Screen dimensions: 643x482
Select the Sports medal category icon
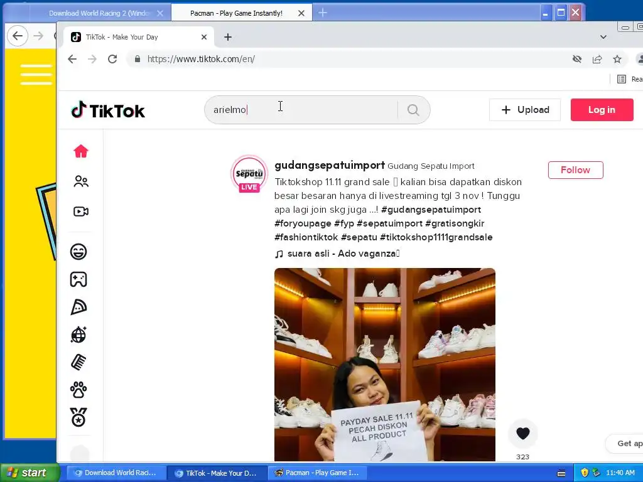click(78, 417)
